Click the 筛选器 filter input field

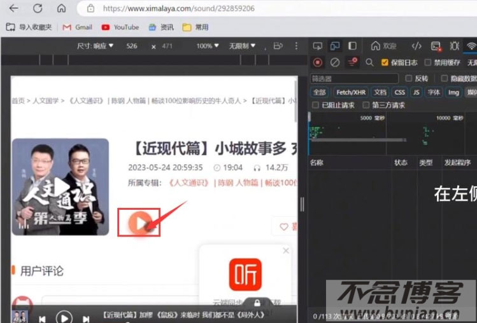click(354, 78)
